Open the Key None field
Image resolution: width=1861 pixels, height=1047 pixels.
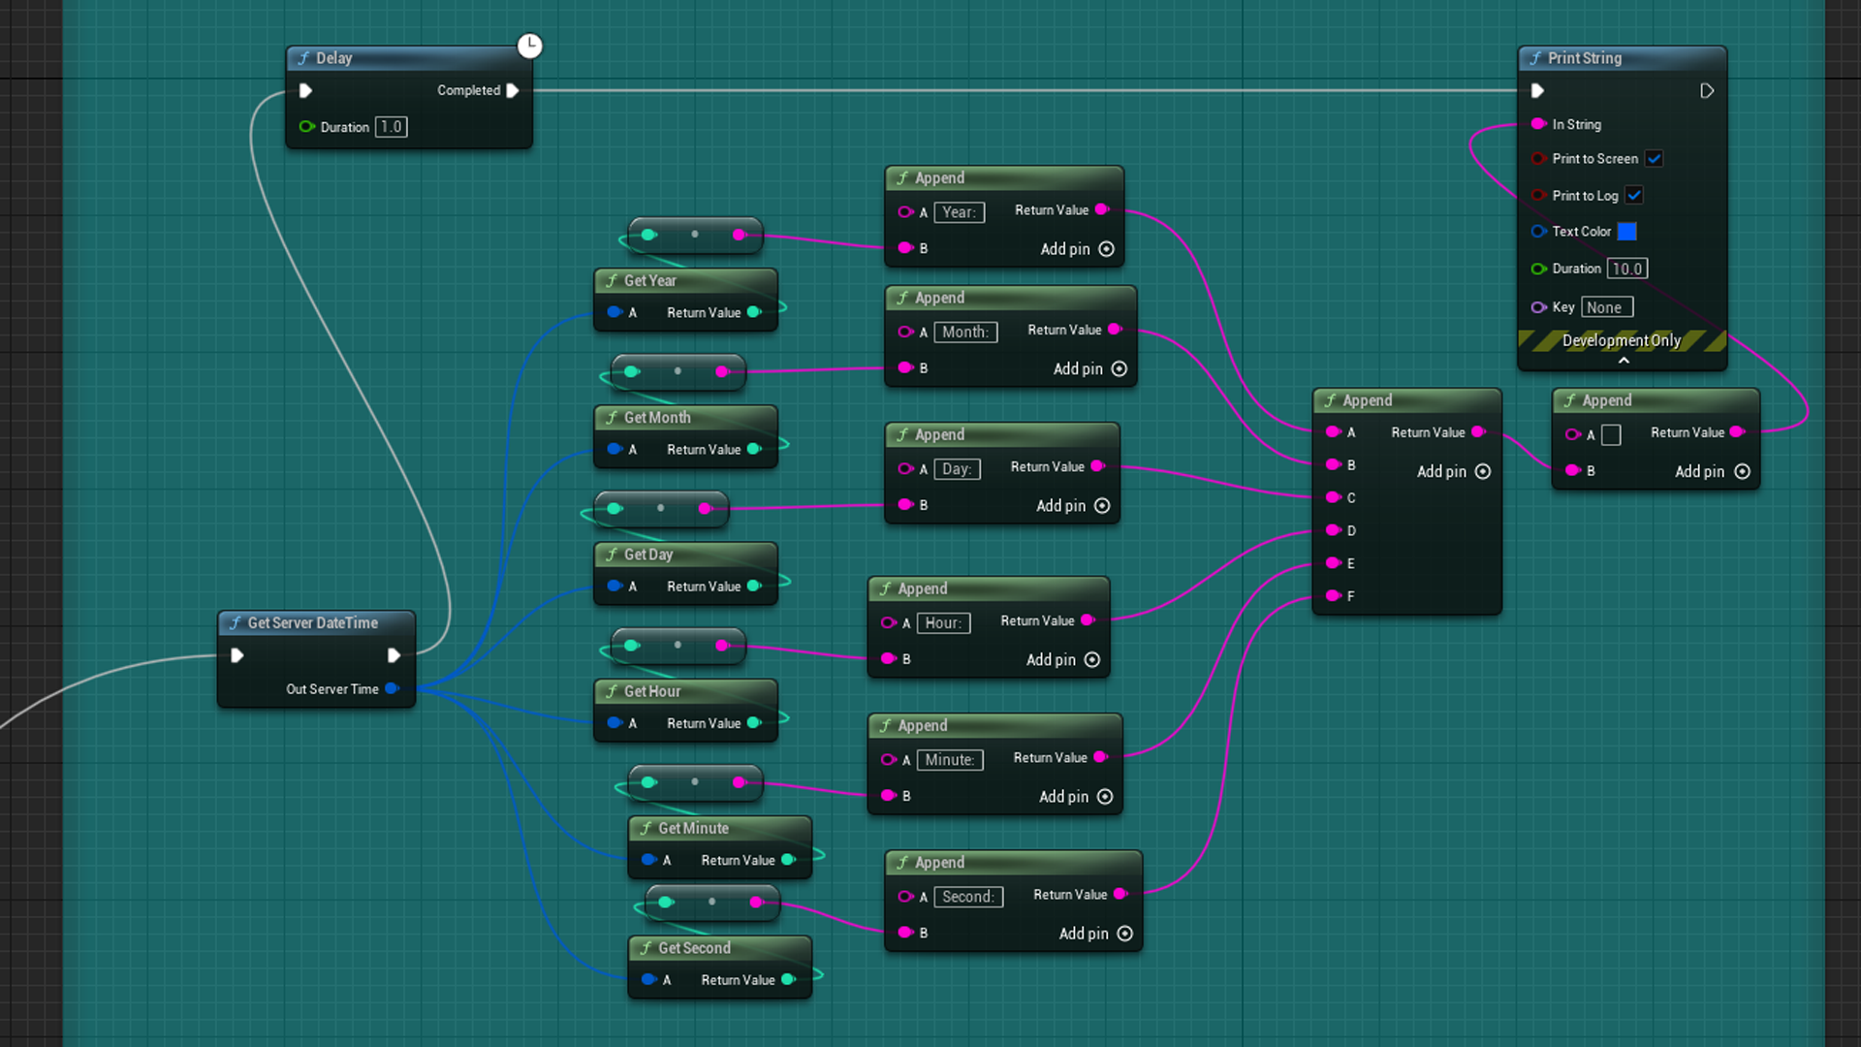point(1606,307)
